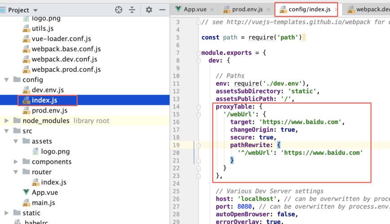Image resolution: width=390 pixels, height=224 pixels.
Task: Click the 'localhost' host string
Action: click(257, 199)
